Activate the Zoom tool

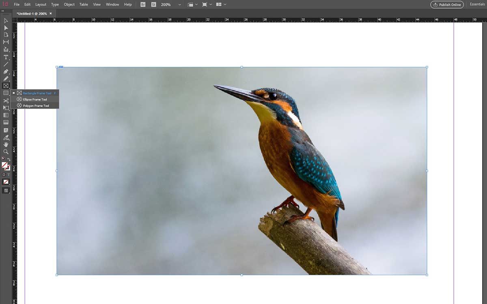(x=6, y=152)
